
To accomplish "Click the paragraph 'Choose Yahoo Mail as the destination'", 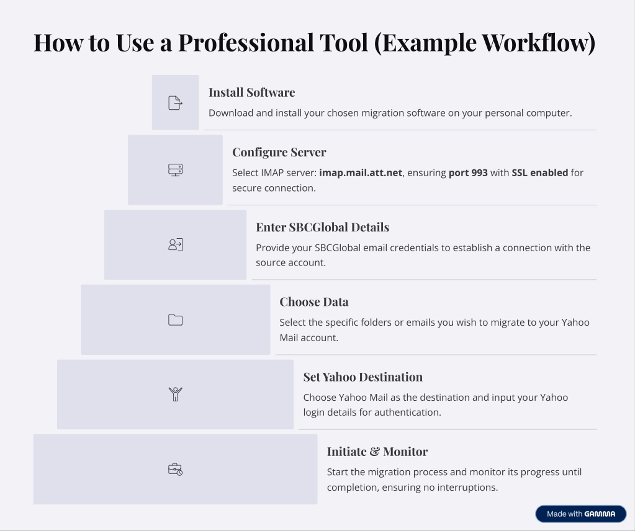I will (x=436, y=404).
